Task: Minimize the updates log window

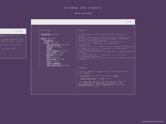Action: click(x=15, y=31)
